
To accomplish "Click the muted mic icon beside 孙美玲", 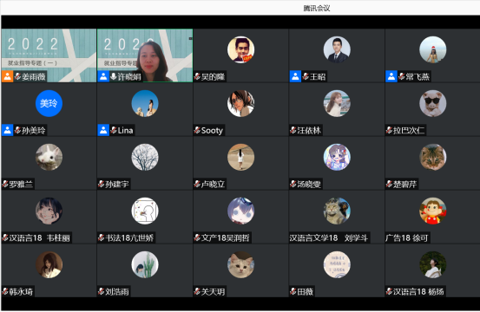I will pos(17,131).
